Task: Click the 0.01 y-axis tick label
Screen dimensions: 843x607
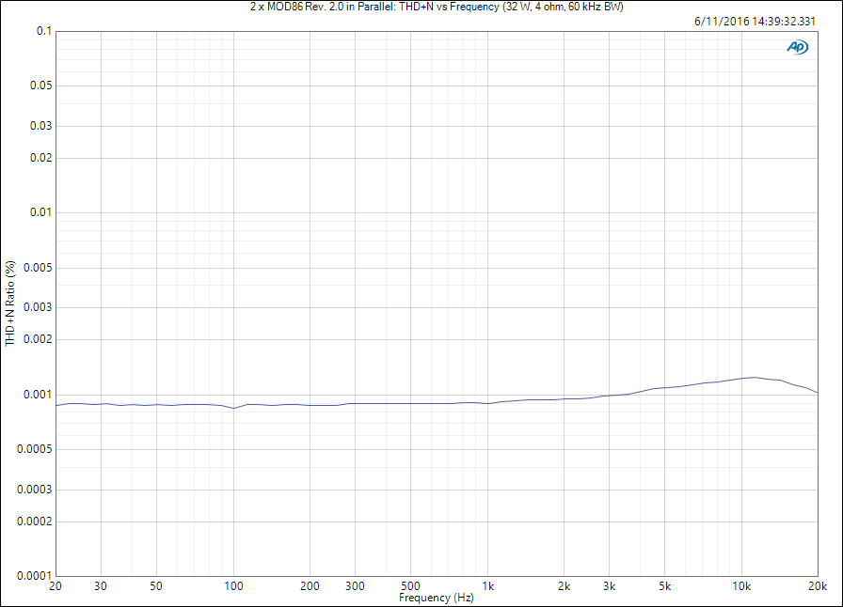Action: (x=40, y=212)
